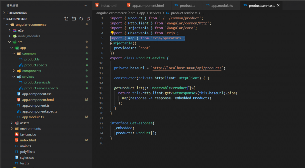This screenshot has height=168, width=305.
Task: Click the TS icon in the breadcrumb
Action: coord(167,13)
